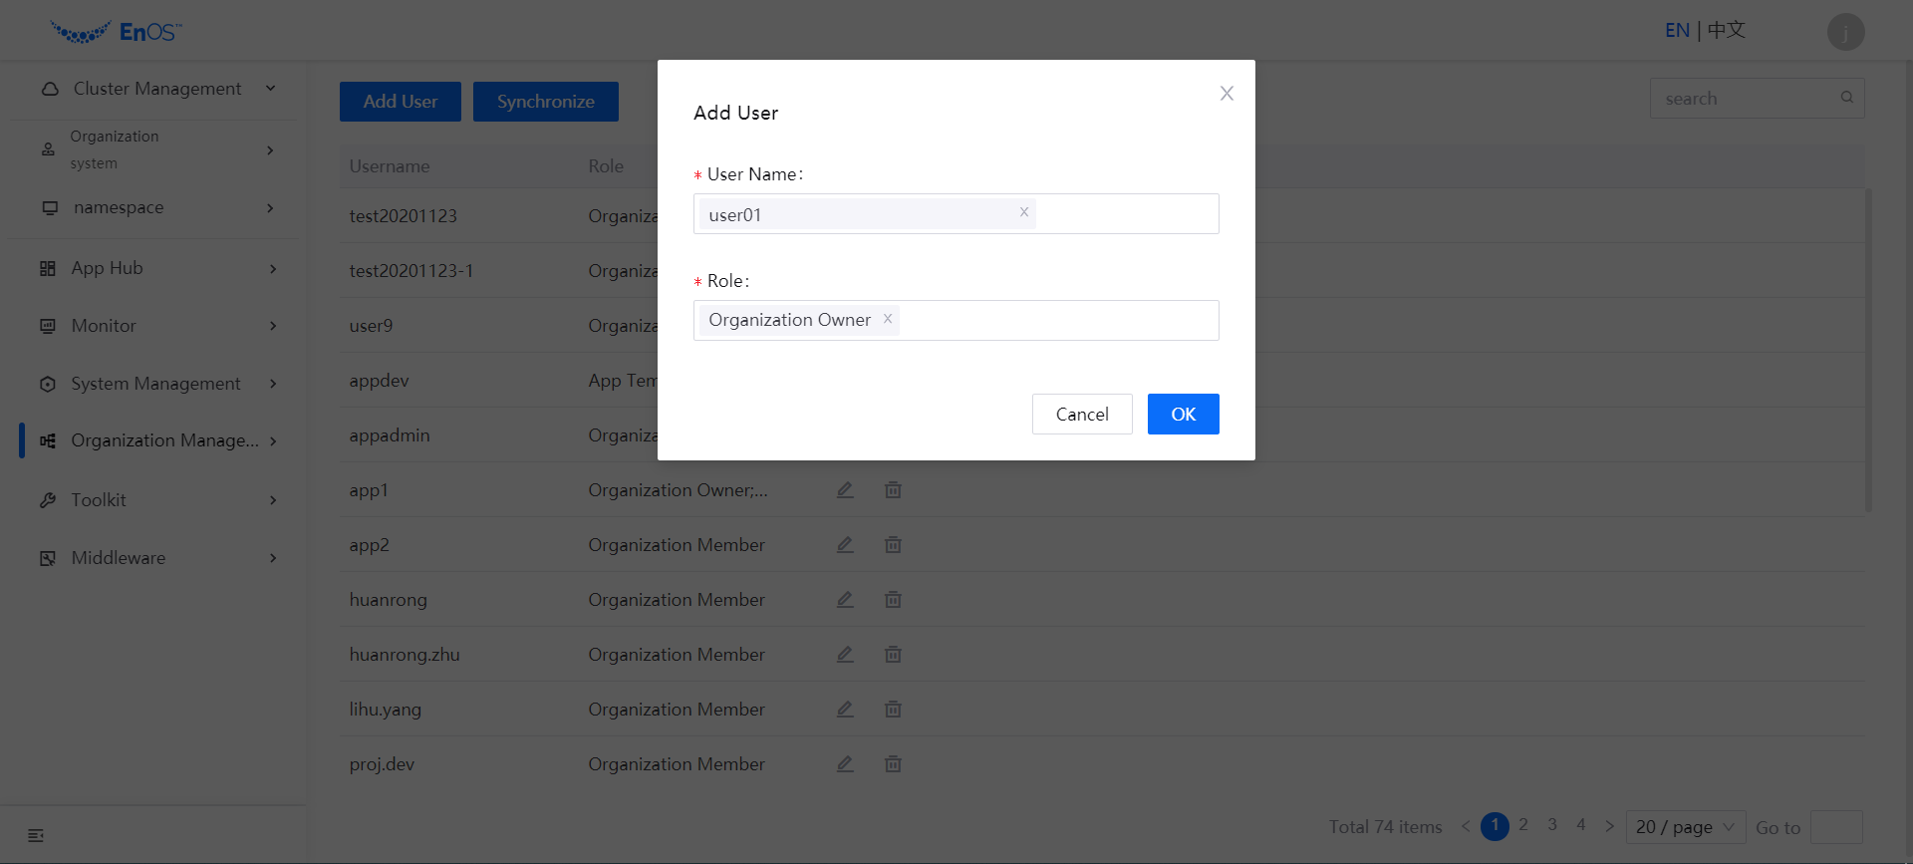Image resolution: width=1913 pixels, height=864 pixels.
Task: Click the edit pencil icon for app2
Action: tap(845, 545)
